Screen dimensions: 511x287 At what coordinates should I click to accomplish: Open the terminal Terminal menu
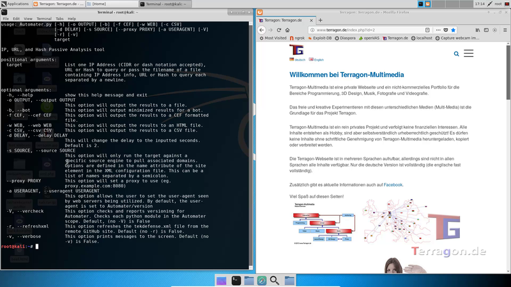(44, 18)
